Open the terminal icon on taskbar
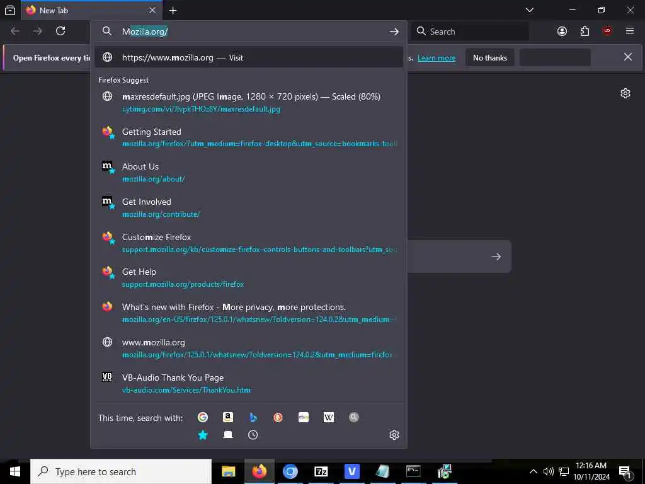 [413, 471]
